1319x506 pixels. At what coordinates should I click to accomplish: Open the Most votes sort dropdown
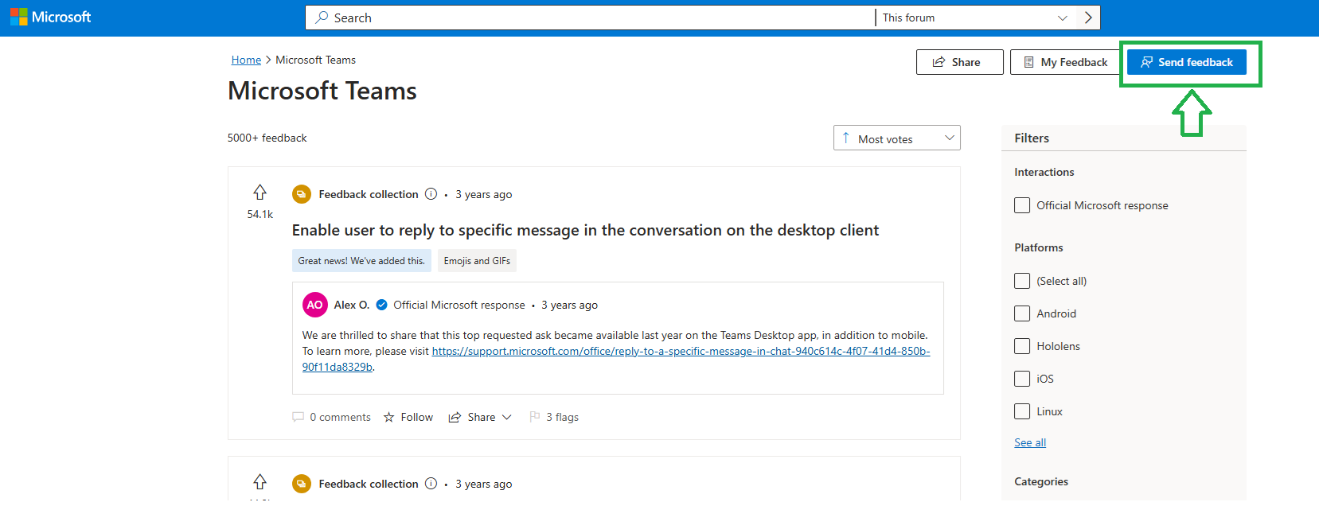tap(896, 138)
